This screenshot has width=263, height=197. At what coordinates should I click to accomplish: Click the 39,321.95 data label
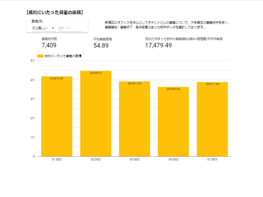pyautogui.click(x=134, y=83)
